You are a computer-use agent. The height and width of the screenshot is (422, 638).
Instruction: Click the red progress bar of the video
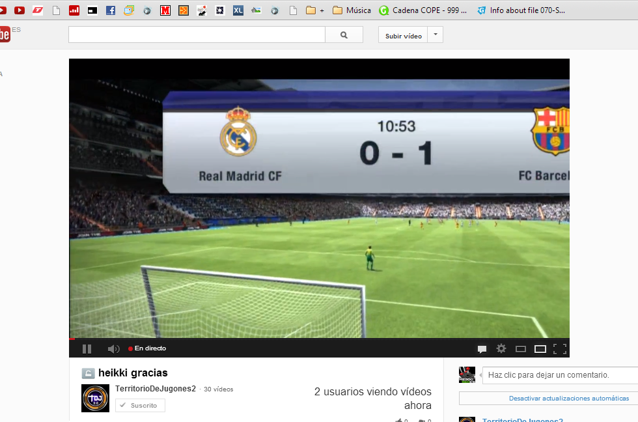click(72, 339)
